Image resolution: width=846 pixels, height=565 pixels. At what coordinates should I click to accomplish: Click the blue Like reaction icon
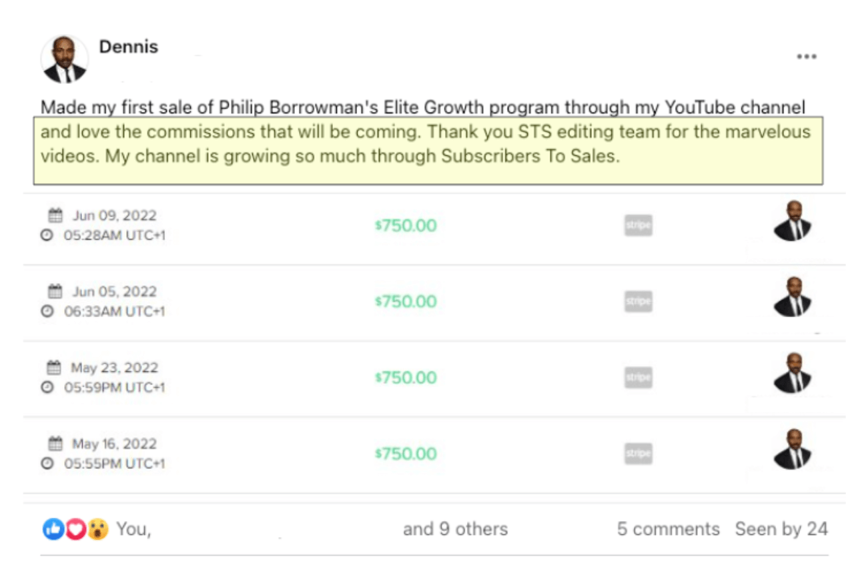[53, 530]
